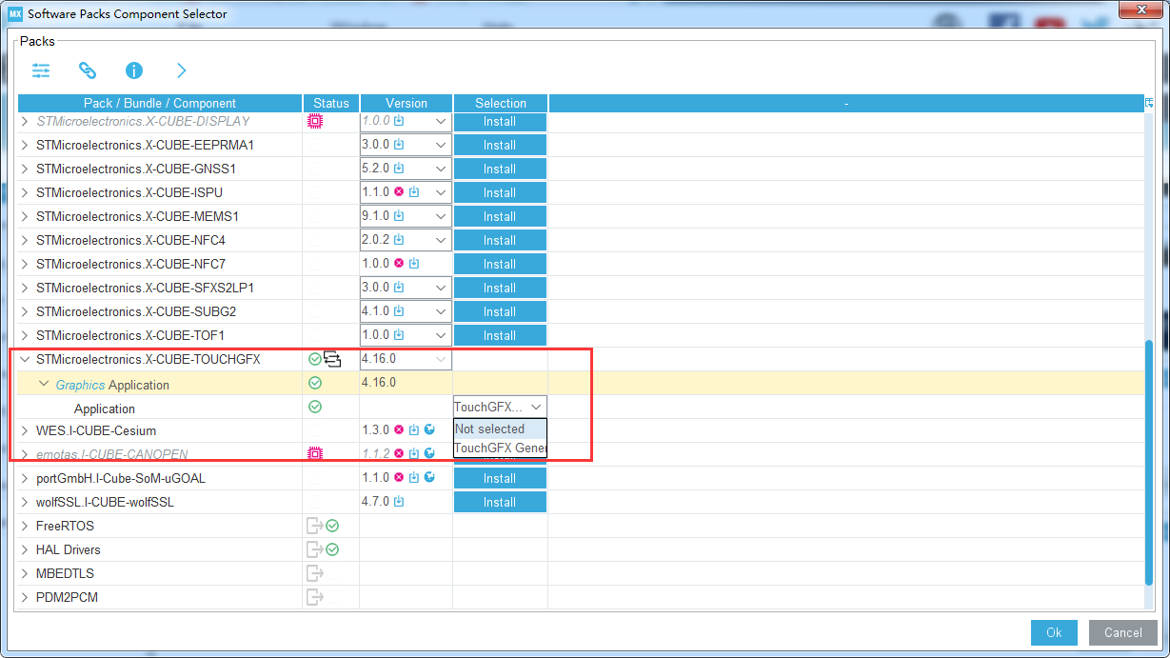Open the filter settings toolbar icon

point(41,70)
